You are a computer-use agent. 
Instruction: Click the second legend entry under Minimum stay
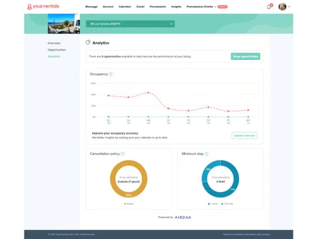(x=227, y=204)
